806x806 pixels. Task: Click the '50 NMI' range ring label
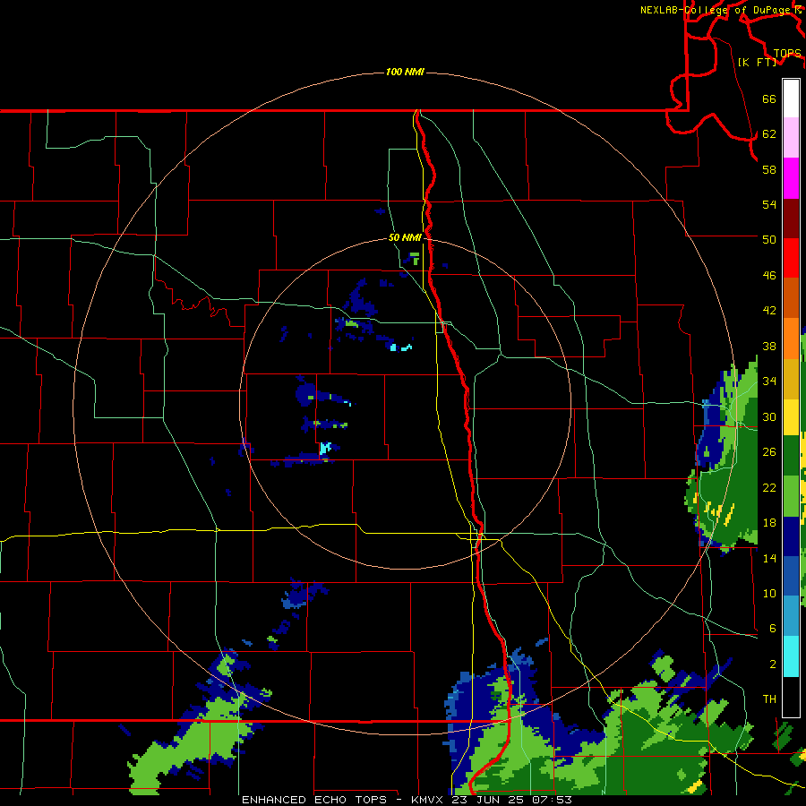[405, 237]
